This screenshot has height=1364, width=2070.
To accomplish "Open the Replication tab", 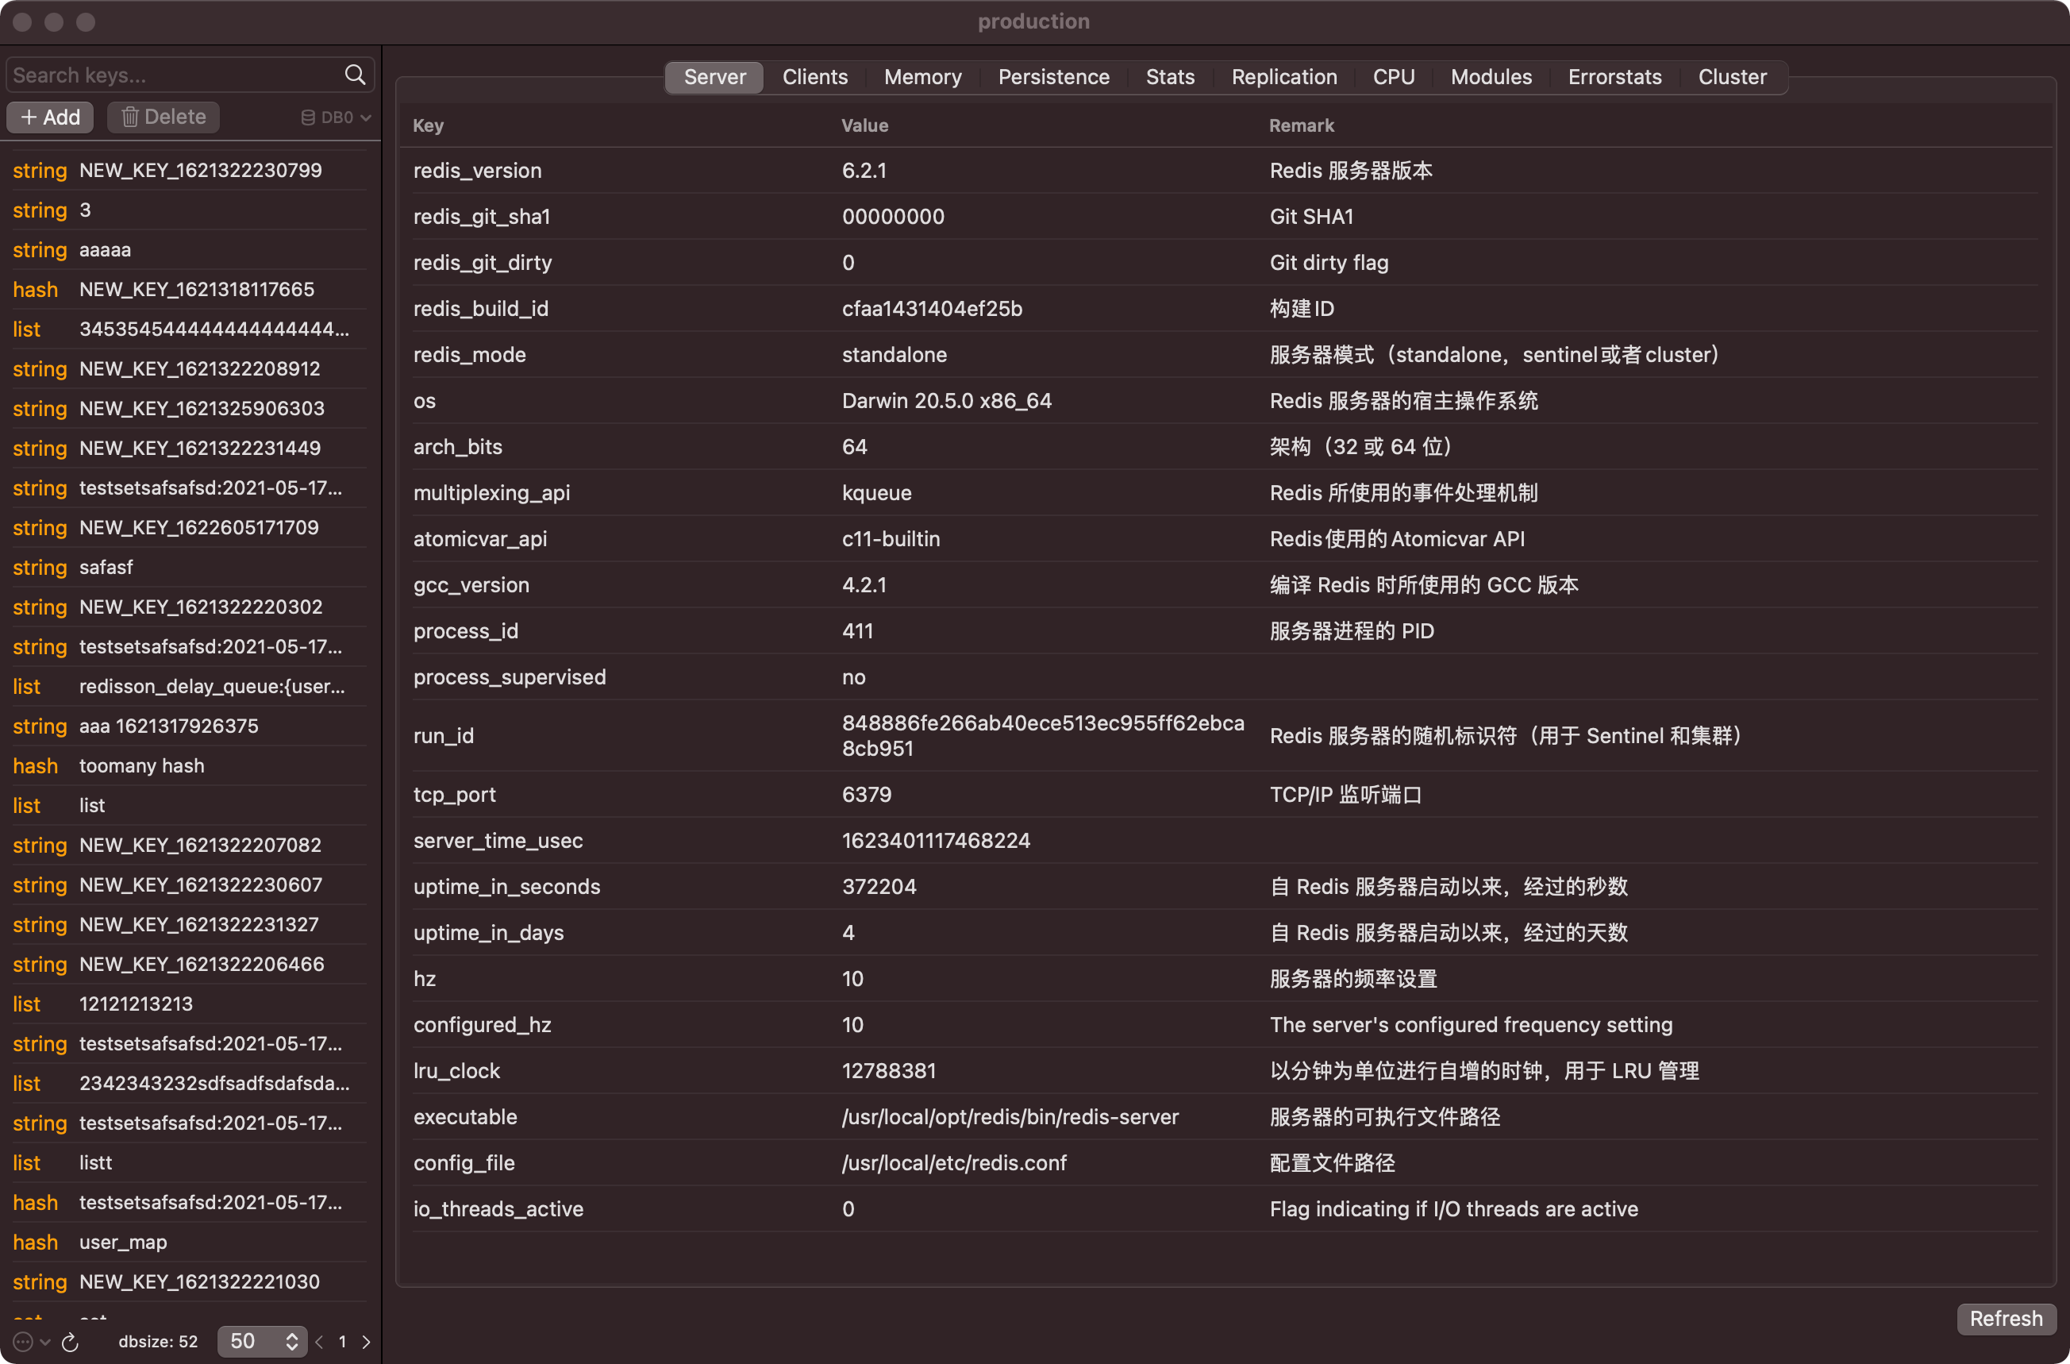I will (x=1283, y=76).
